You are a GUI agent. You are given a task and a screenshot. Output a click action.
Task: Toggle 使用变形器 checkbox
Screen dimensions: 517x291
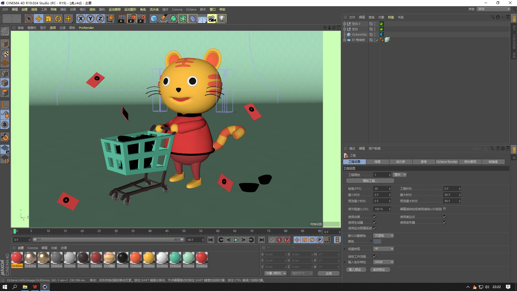pos(445,222)
